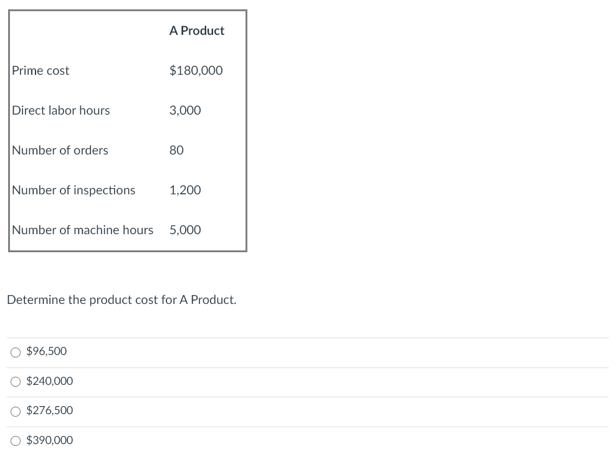Image resolution: width=615 pixels, height=459 pixels.
Task: Click the $240,000 answer label
Action: pos(49,381)
